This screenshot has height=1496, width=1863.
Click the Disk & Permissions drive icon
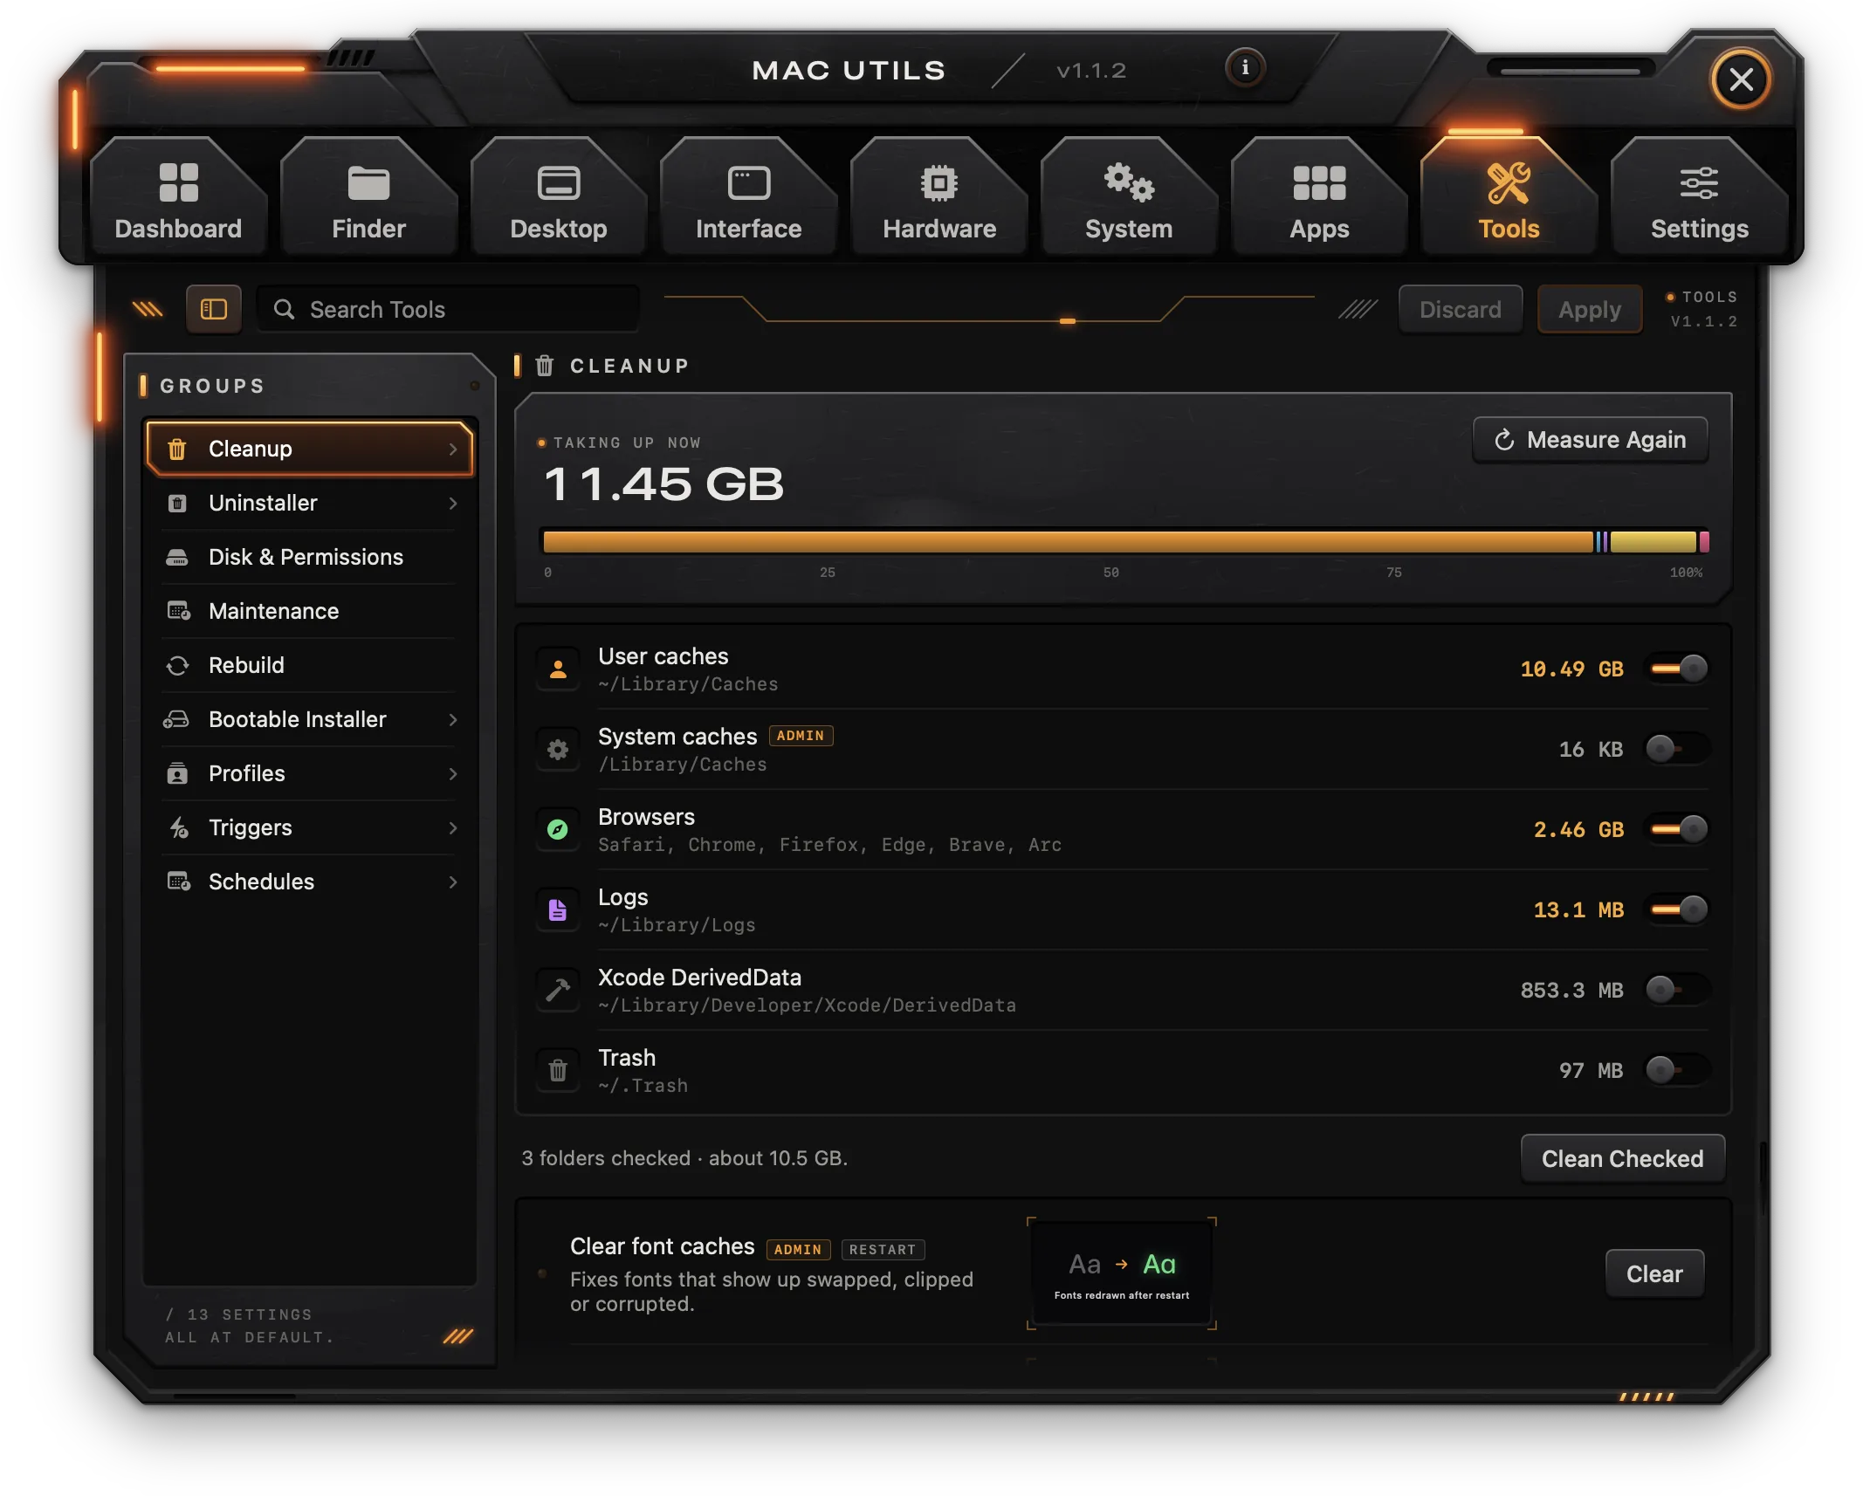pos(177,557)
